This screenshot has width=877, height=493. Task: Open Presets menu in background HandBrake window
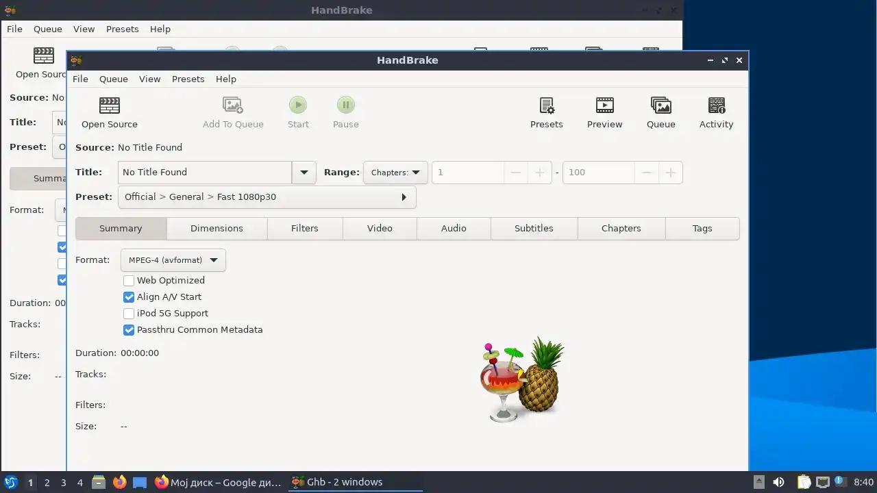click(x=123, y=29)
